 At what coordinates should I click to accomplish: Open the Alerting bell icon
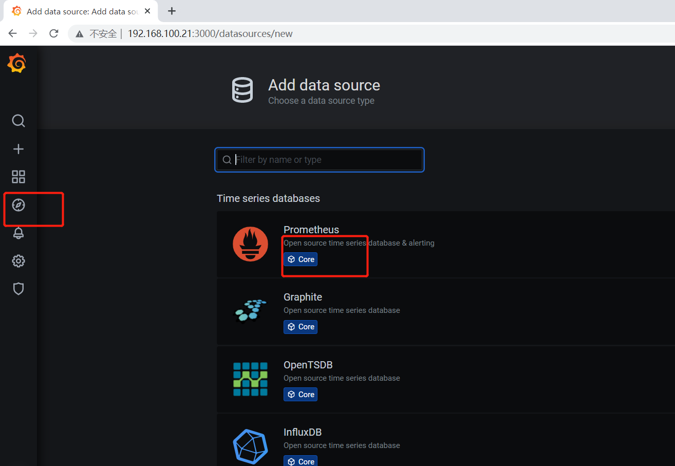[18, 233]
